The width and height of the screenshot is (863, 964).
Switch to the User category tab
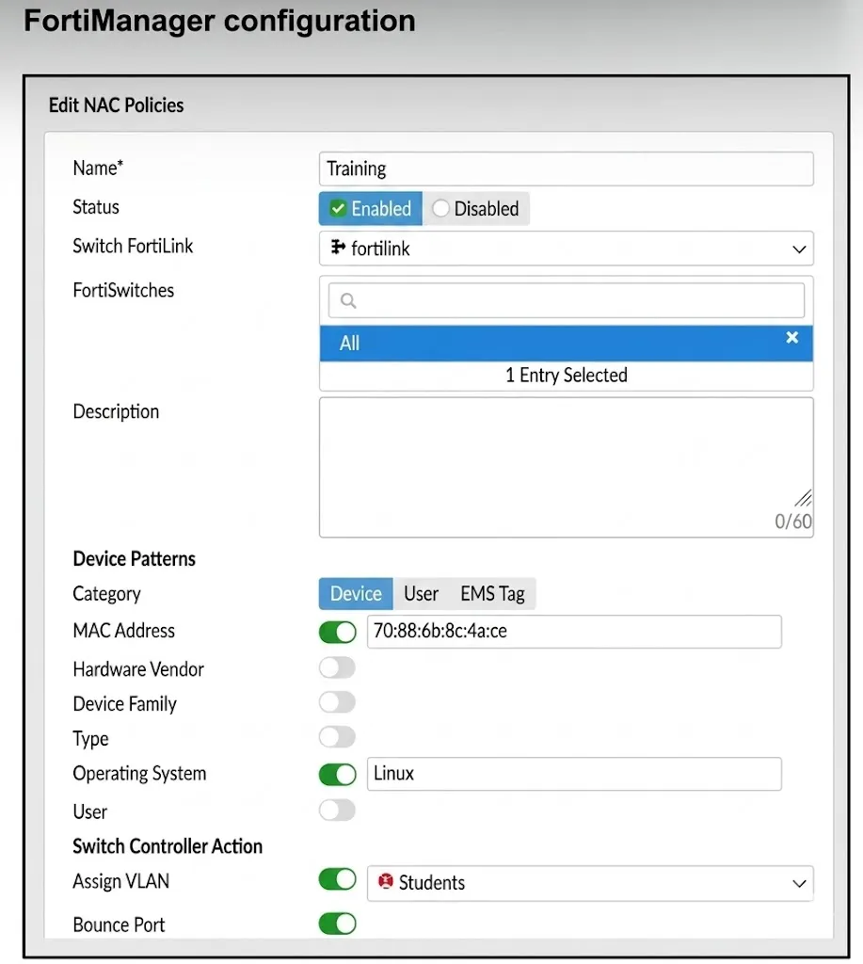[x=421, y=594]
